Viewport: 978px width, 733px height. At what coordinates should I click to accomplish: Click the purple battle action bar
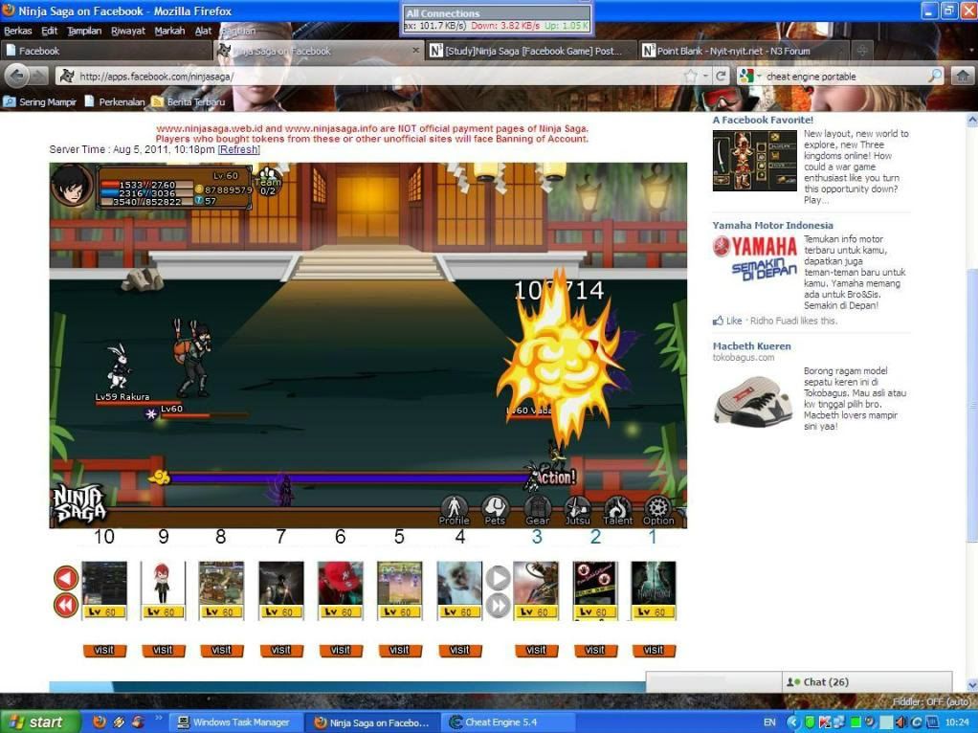(349, 478)
